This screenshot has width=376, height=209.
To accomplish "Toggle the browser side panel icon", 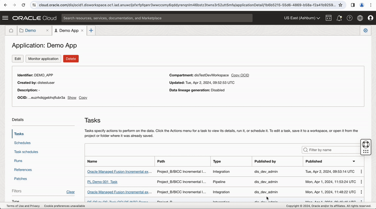I will 353,5.
